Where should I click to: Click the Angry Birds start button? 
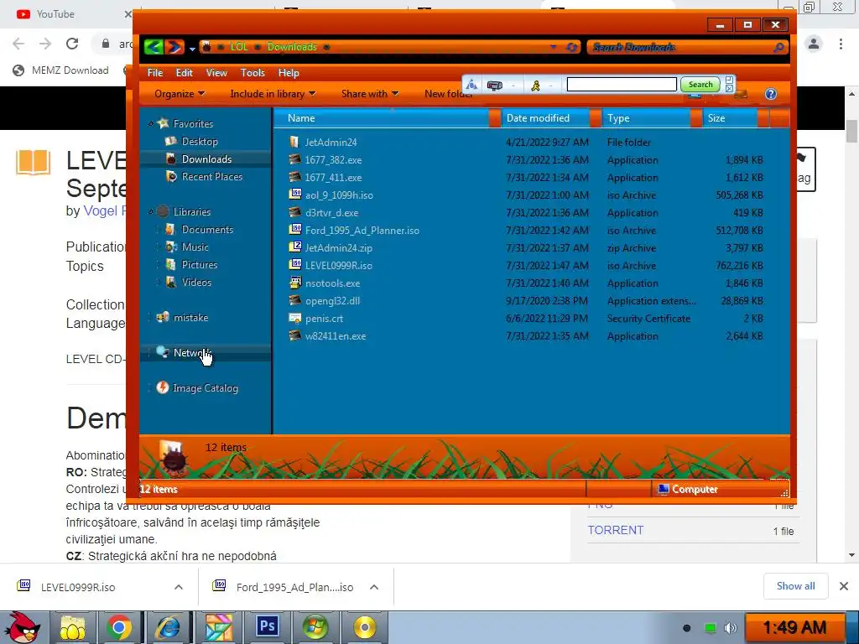[21, 627]
